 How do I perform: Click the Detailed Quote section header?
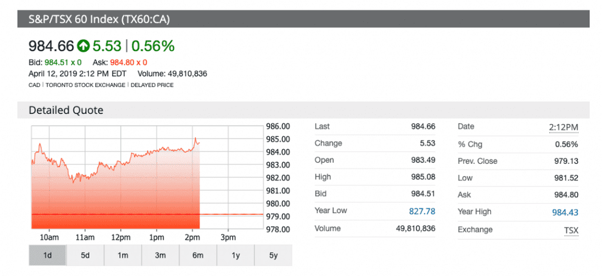point(66,110)
